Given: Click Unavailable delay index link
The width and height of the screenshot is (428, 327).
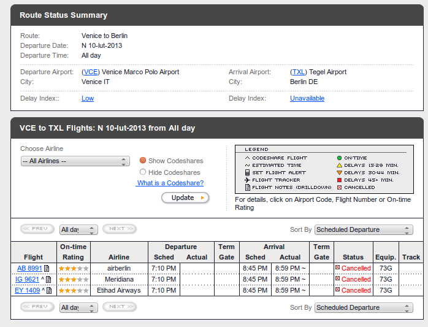Looking at the screenshot, I should (x=307, y=98).
